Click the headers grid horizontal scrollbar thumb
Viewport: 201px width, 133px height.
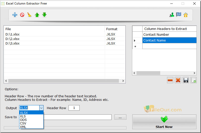[148, 73]
